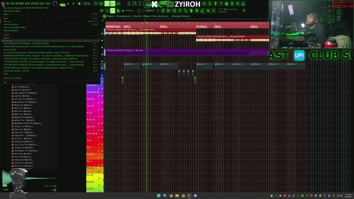Open the 1/2 beat snap dropdown

point(129,11)
